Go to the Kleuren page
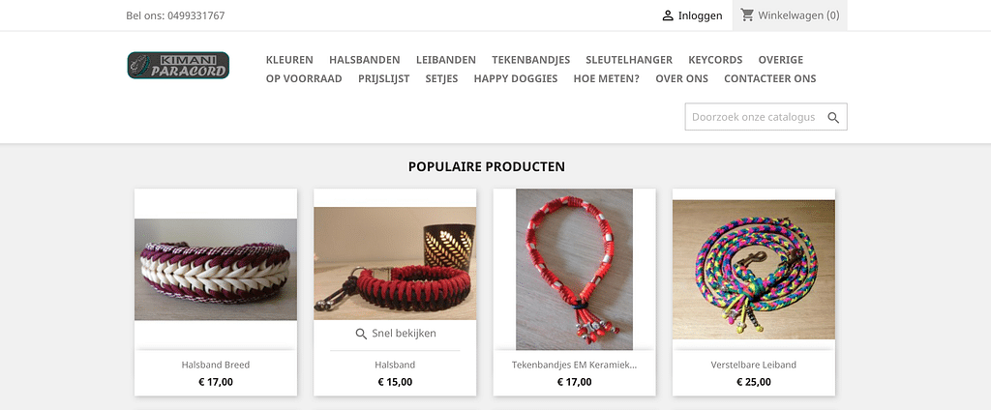 coord(289,59)
